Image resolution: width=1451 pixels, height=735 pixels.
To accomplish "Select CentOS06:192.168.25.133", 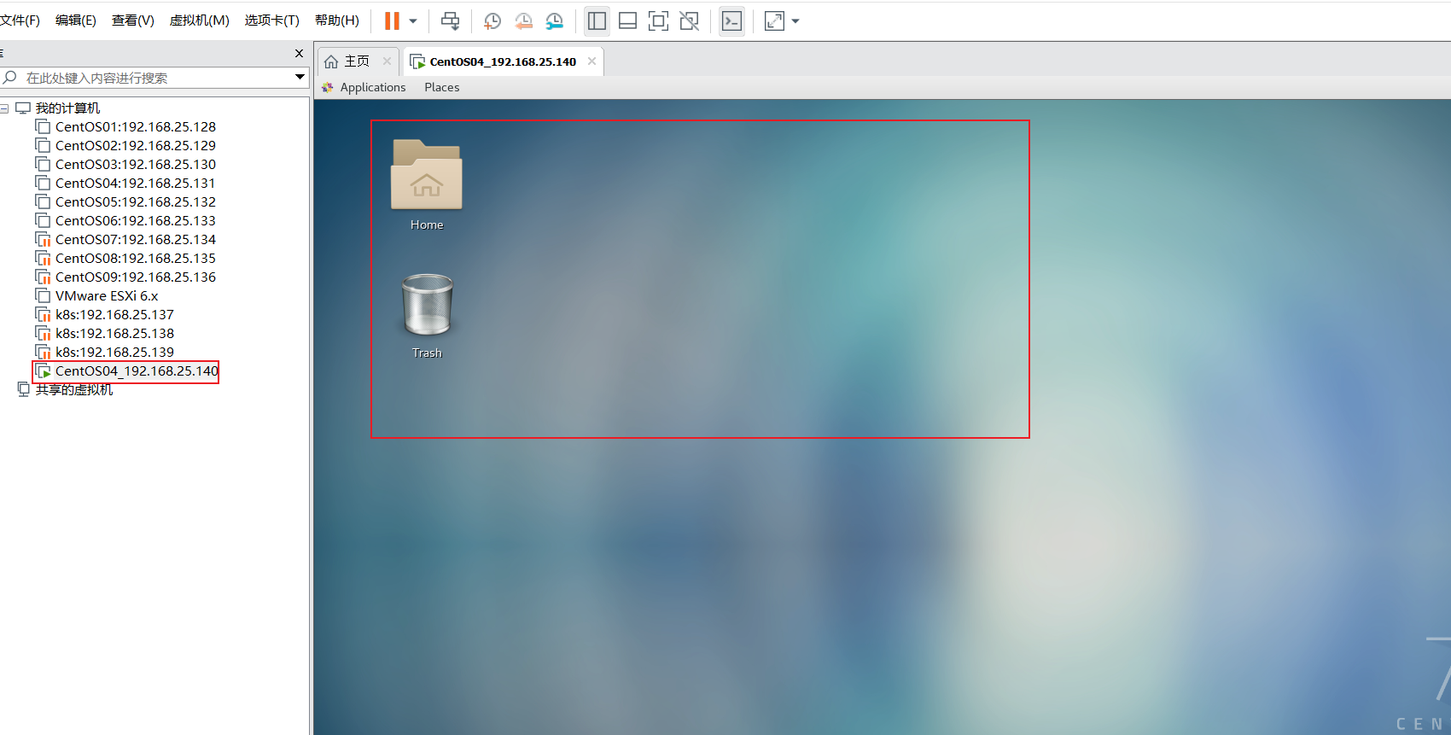I will click(x=136, y=221).
